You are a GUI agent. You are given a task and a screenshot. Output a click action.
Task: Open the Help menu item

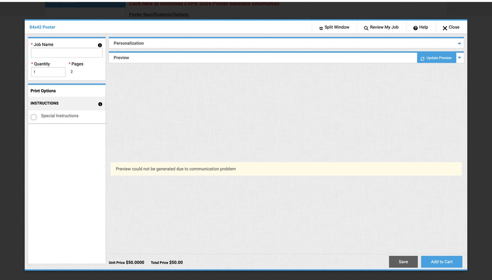[x=421, y=27]
